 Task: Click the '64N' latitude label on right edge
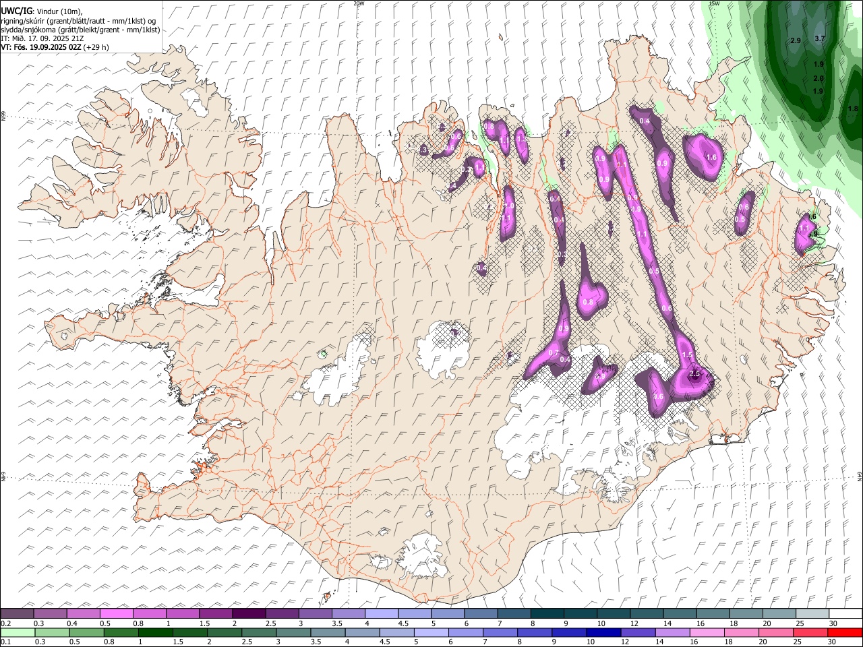860,476
